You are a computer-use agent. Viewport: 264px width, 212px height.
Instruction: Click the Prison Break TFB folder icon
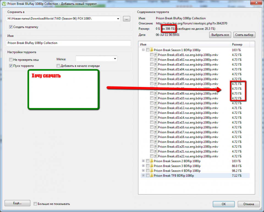coord(152,176)
